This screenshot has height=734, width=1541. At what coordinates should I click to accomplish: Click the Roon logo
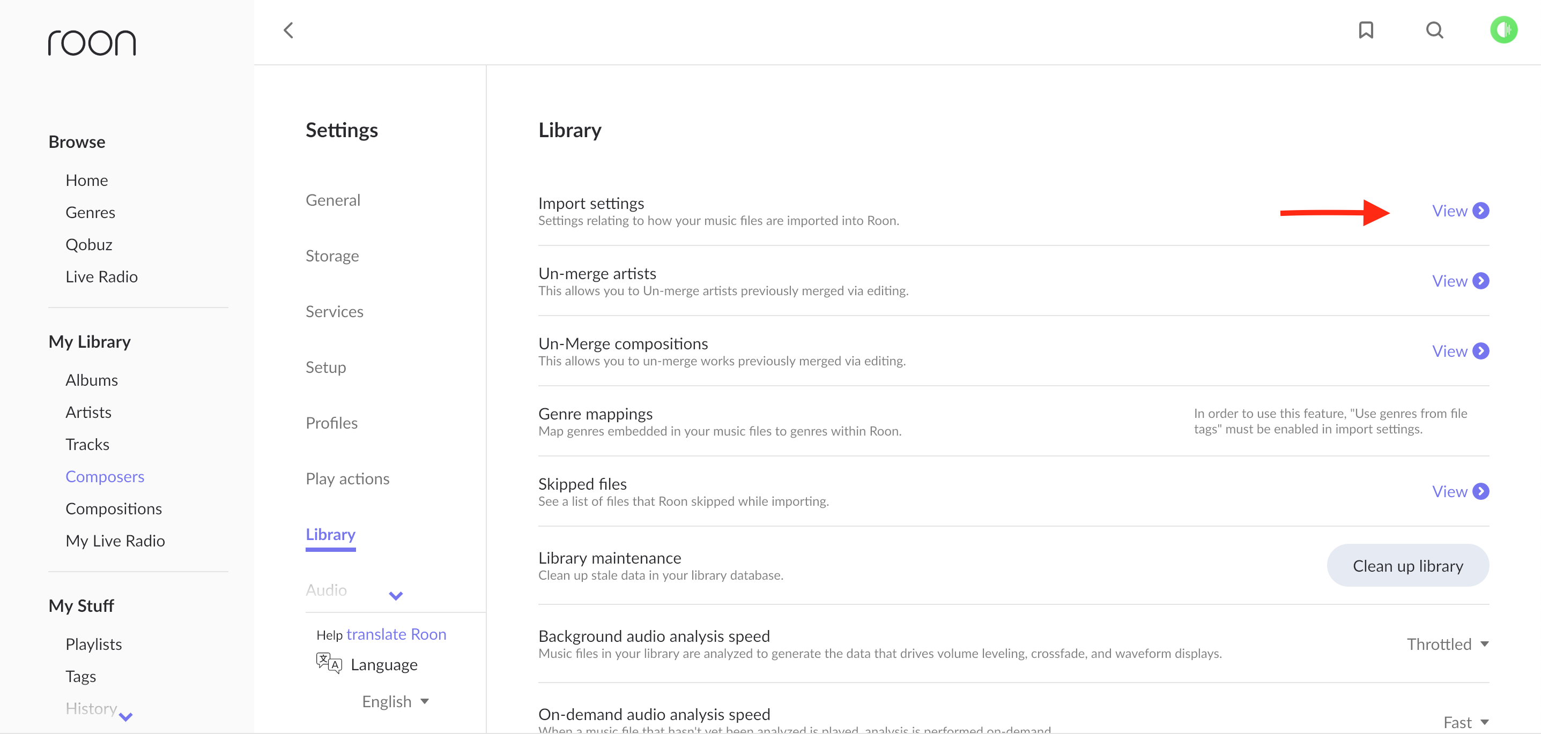click(92, 43)
